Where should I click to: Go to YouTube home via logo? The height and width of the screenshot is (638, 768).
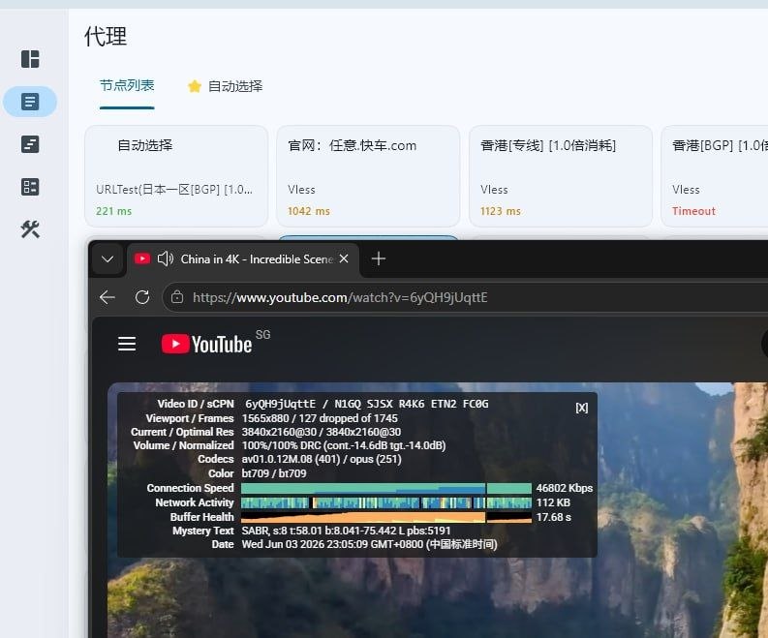coord(206,345)
